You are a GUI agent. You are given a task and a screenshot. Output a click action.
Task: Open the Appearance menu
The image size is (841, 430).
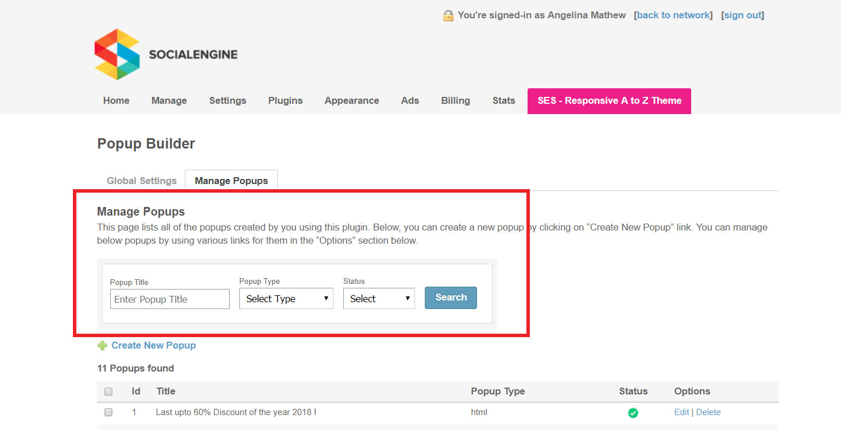click(351, 100)
